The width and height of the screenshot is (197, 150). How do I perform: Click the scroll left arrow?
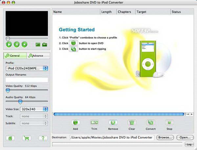[188, 114]
